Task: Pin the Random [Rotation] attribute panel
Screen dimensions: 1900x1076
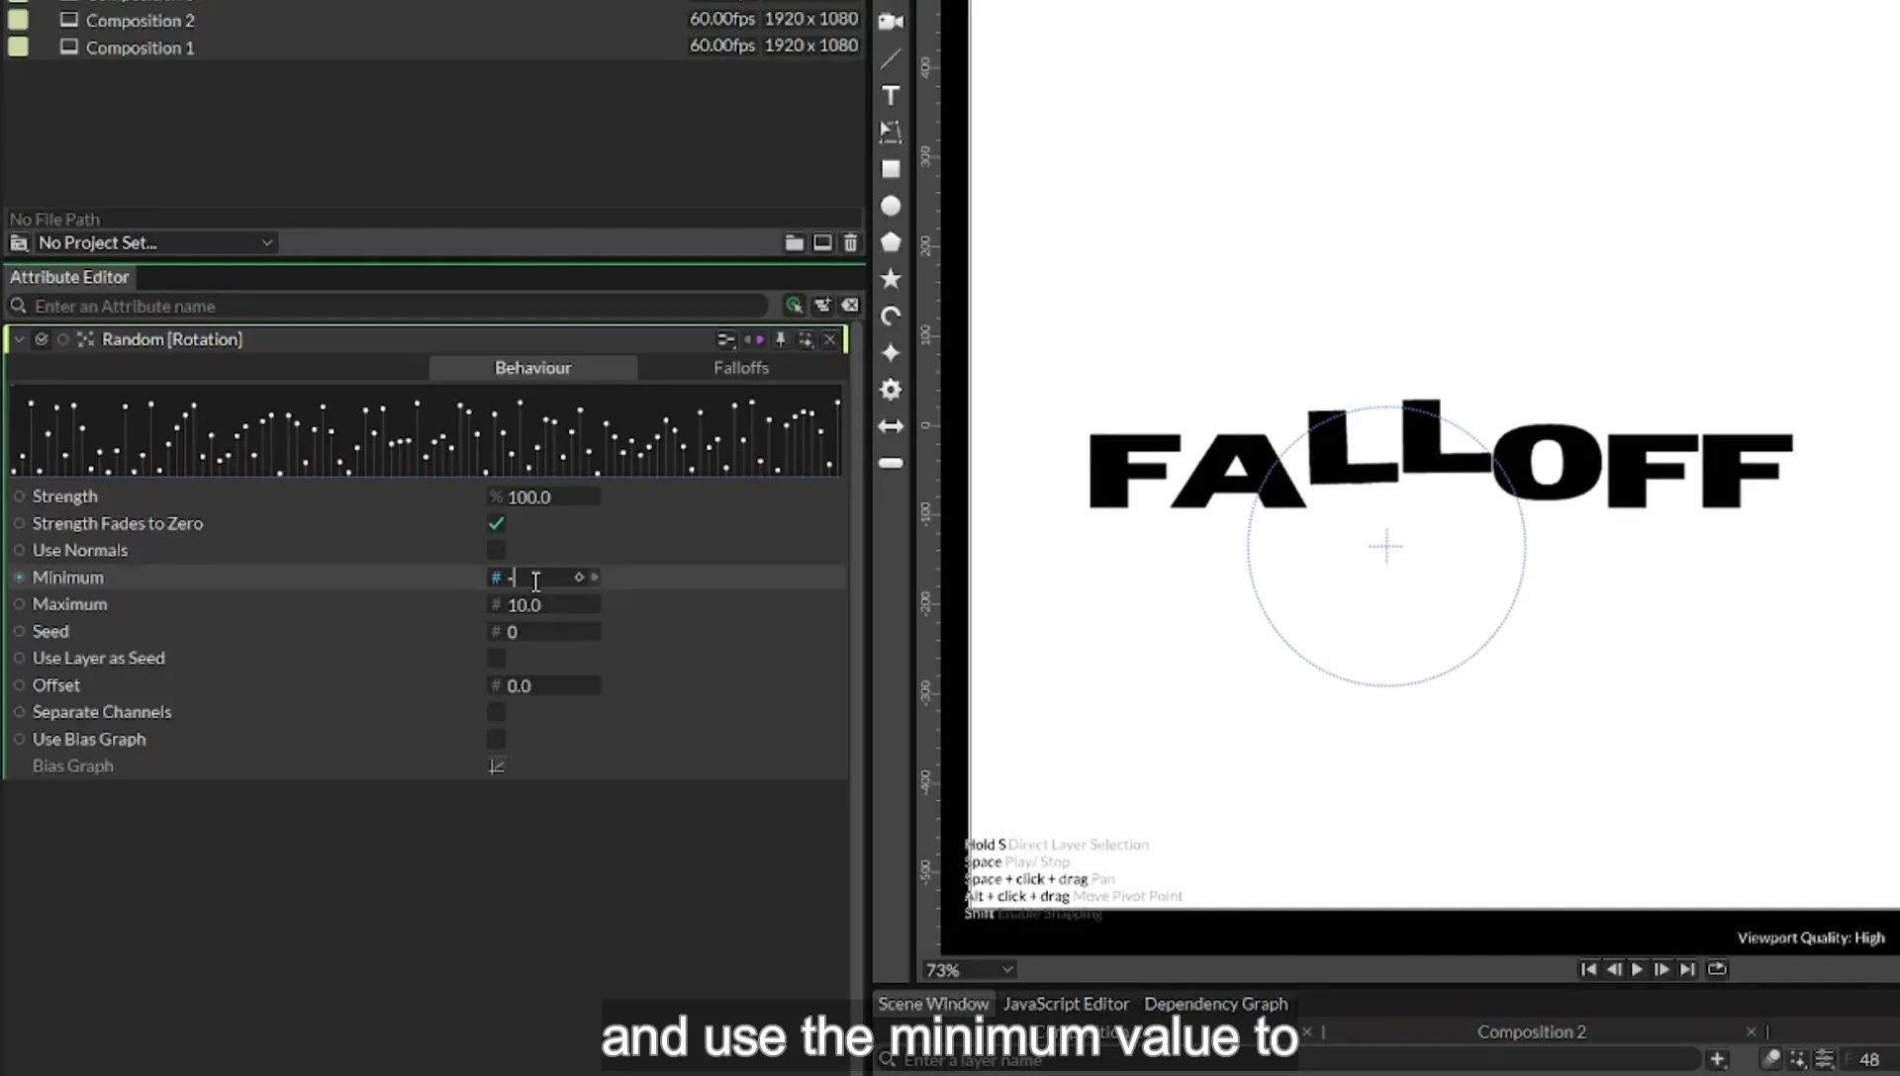Action: (780, 339)
